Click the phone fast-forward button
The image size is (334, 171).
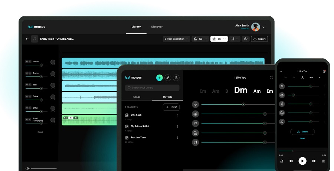tap(314, 161)
